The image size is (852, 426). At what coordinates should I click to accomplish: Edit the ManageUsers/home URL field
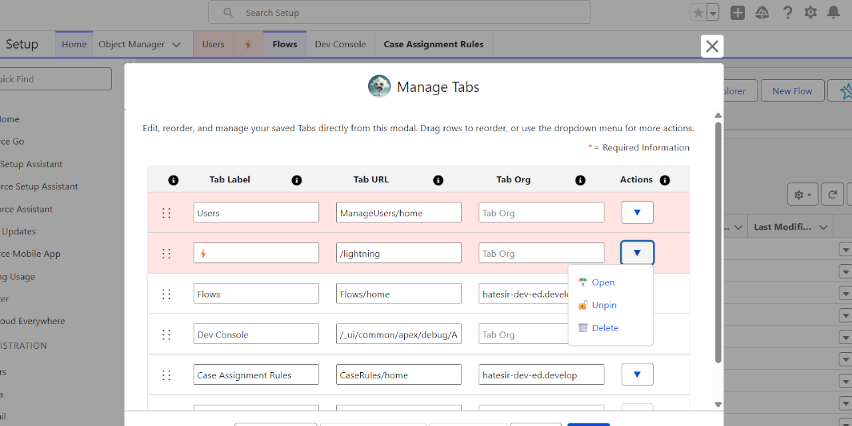point(399,213)
